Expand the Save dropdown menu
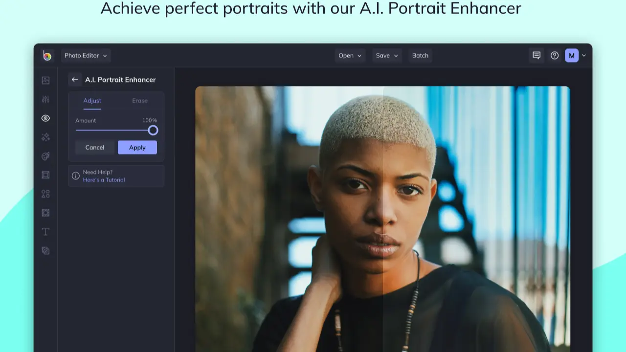The image size is (626, 352). pyautogui.click(x=386, y=56)
